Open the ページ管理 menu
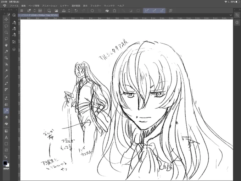The image size is (241, 181). coord(34,6)
